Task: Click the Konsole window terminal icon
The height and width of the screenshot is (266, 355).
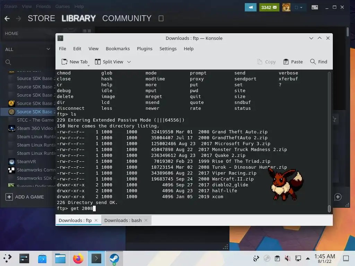Action: tap(60, 38)
